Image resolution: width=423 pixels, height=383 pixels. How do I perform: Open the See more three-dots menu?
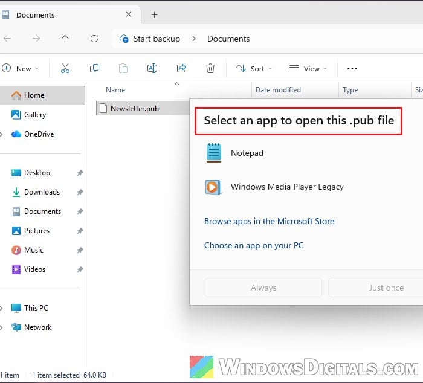pyautogui.click(x=352, y=69)
